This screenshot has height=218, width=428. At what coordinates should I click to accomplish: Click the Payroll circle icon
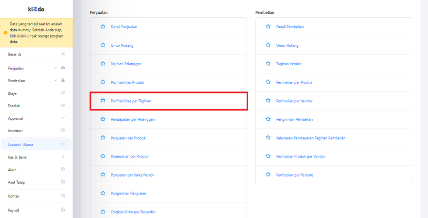(63, 210)
